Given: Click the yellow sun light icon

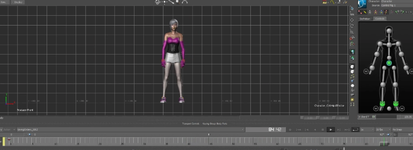Looking at the screenshot, I should 352,100.
